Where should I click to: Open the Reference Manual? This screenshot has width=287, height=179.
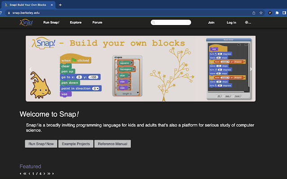tap(113, 144)
